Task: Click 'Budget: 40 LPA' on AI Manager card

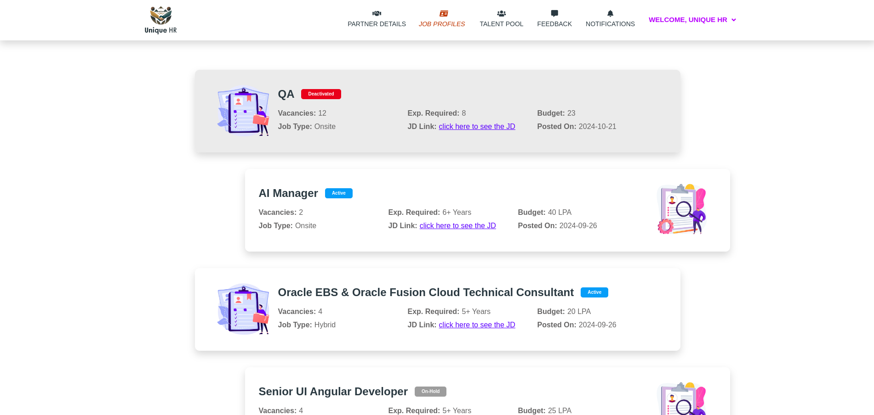Action: (x=544, y=212)
